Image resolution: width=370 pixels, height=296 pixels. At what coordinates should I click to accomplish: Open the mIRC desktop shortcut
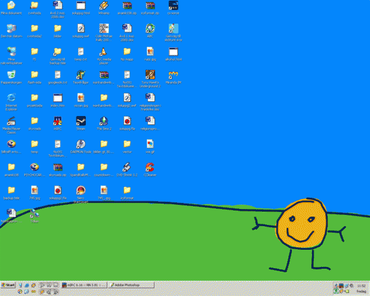point(57,120)
